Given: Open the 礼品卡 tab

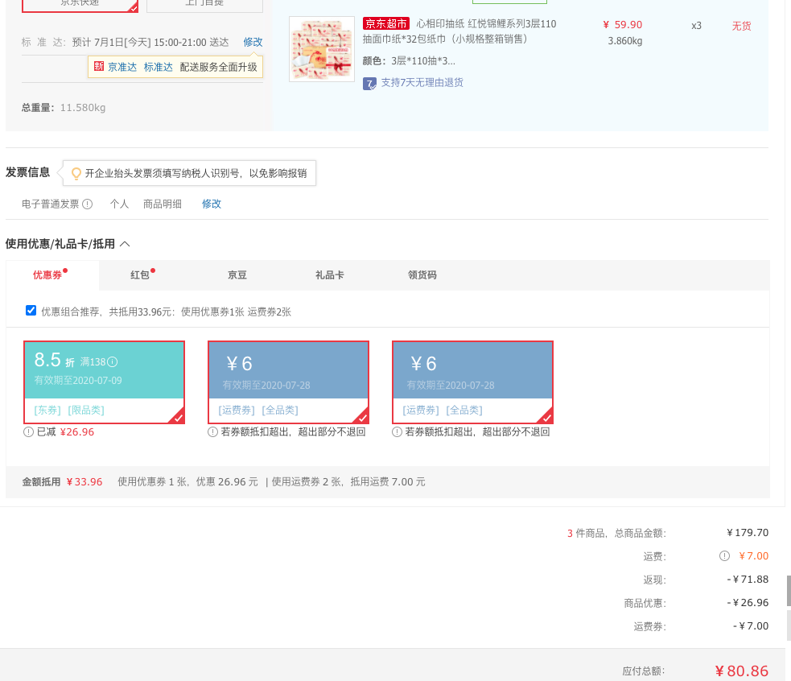Looking at the screenshot, I should (x=329, y=275).
